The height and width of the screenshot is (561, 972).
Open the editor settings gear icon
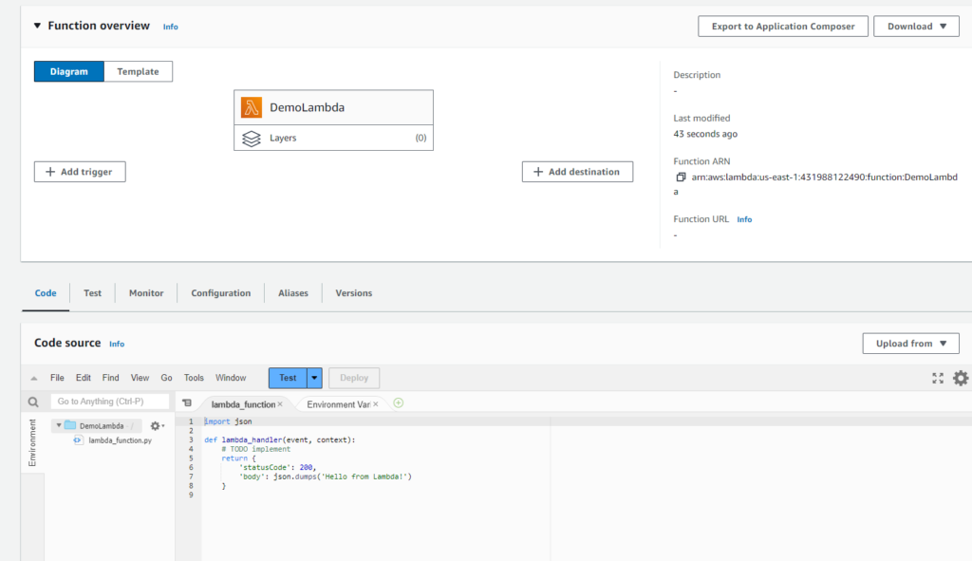pos(961,378)
